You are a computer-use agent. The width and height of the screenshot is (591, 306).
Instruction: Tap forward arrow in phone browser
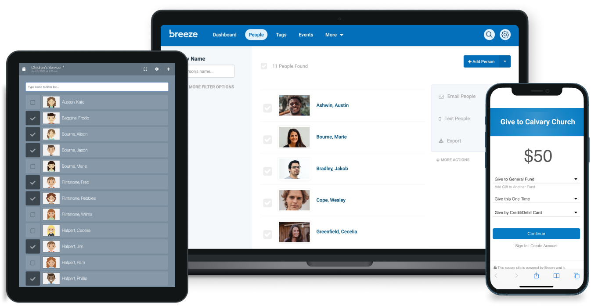tap(516, 276)
